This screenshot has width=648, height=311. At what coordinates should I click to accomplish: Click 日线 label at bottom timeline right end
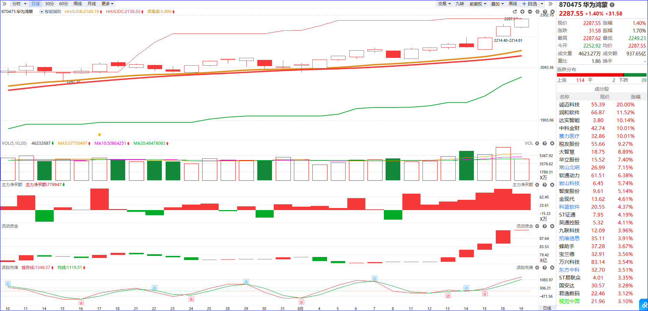click(547, 308)
